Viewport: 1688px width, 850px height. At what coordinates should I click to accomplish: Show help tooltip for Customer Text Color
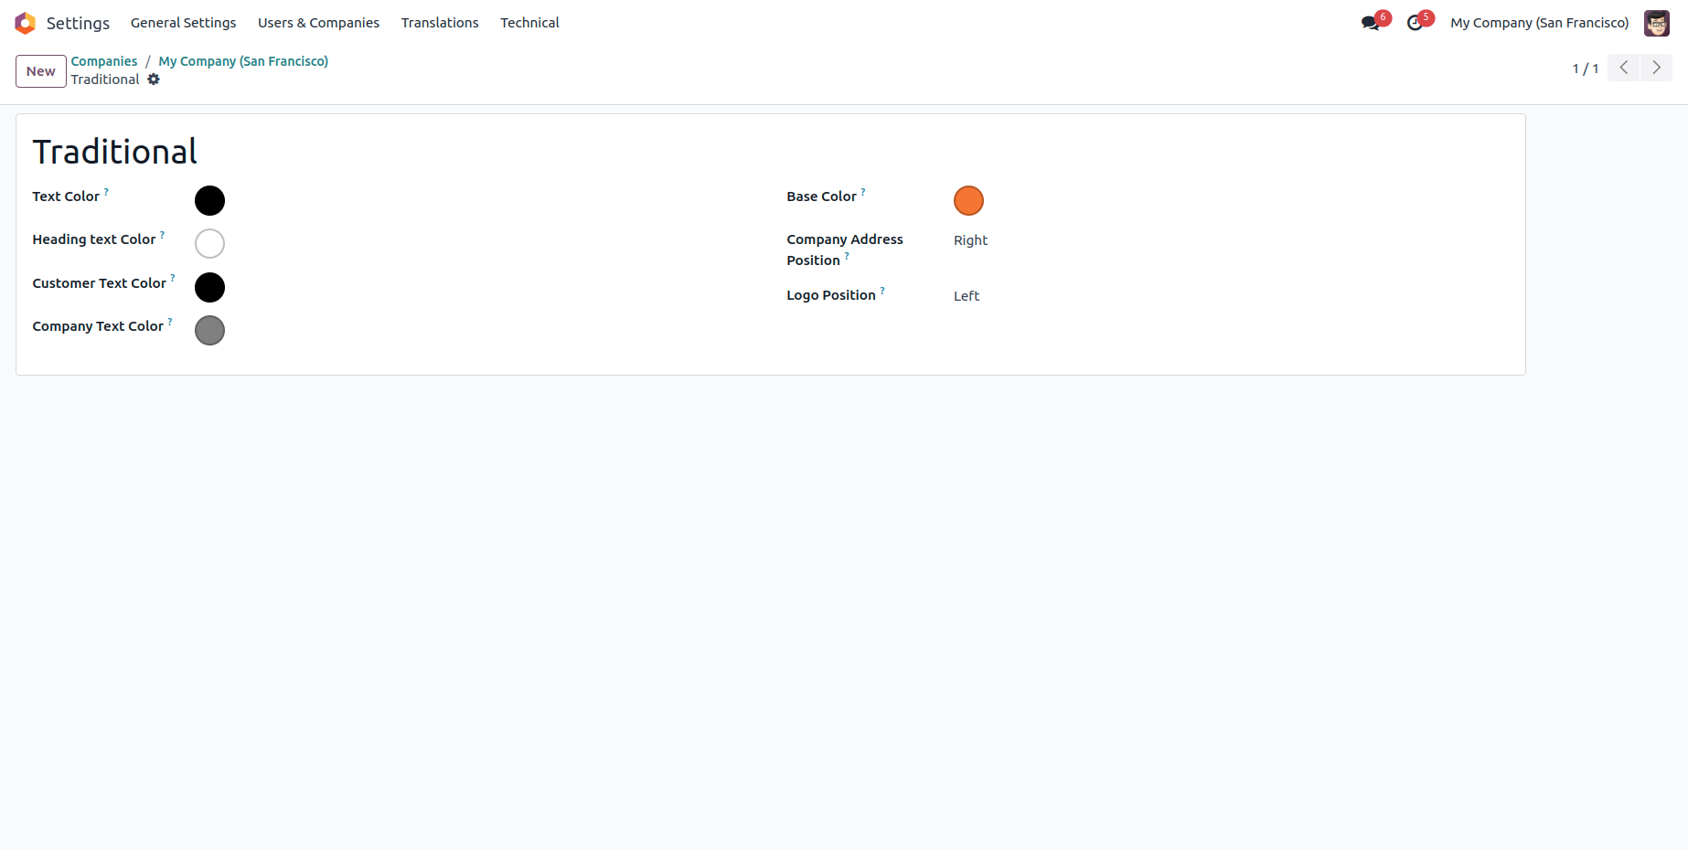[x=173, y=279]
